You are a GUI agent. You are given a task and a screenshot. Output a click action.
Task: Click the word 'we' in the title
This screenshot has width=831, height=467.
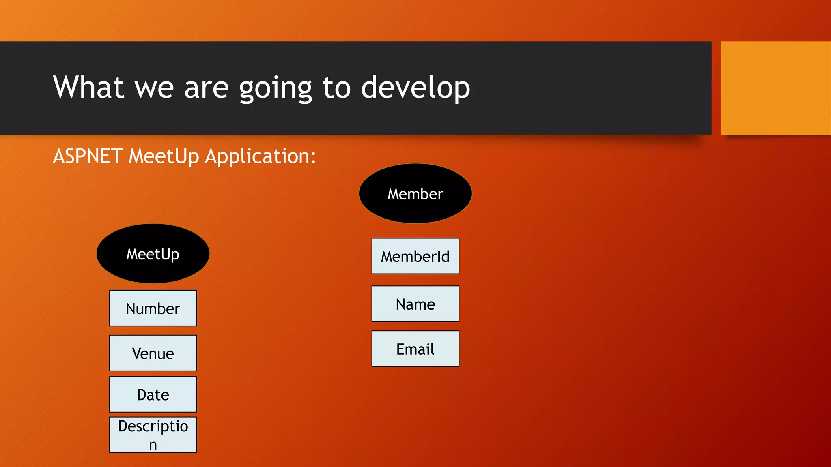tap(154, 88)
